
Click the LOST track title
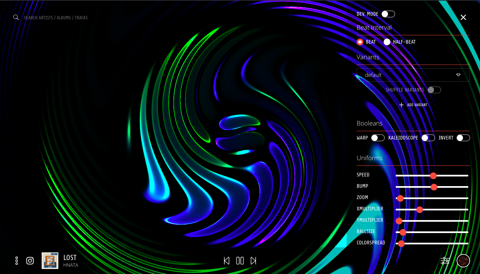pos(70,257)
